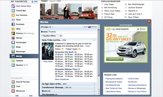163x97 pixels.
Task: Open Movies on Your Phone link
Action: point(137,92)
